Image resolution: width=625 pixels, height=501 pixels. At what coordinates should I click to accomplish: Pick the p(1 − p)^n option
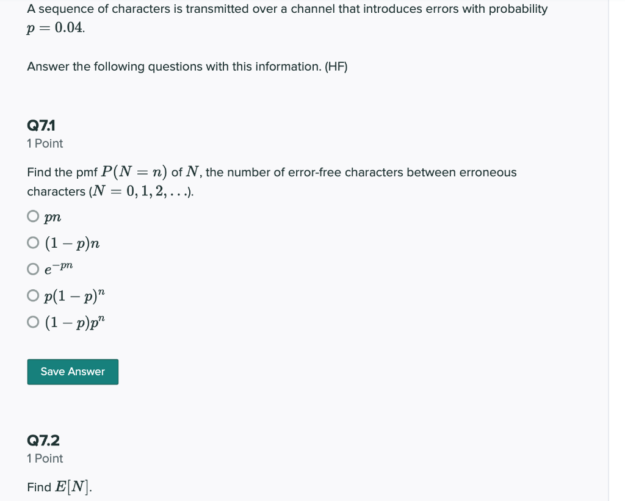click(x=34, y=295)
